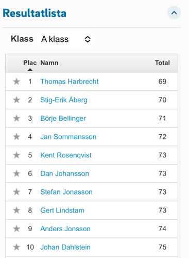This screenshot has width=189, height=258.
Task: Open the Klass dropdown showing A klass
Action: point(66,39)
